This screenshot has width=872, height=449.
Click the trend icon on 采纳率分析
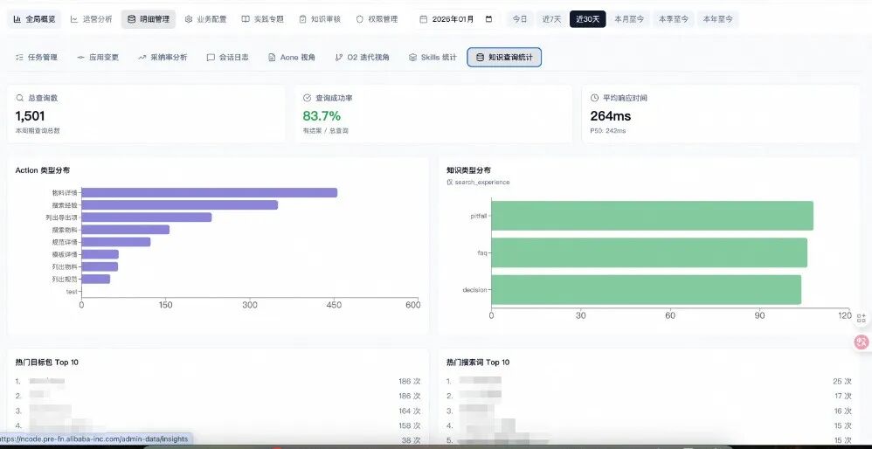coord(142,58)
